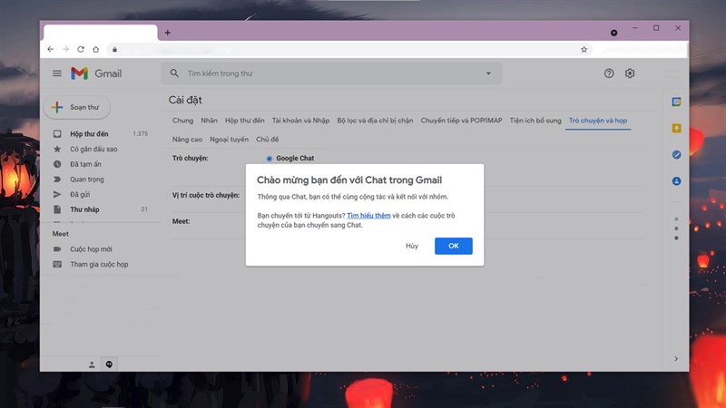Click the clock icon beside Đã tạm ẩn
The width and height of the screenshot is (726, 408).
click(57, 164)
